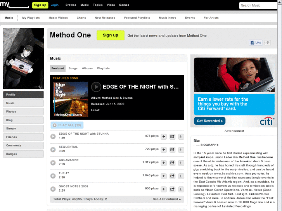Share EDGE OF THE NIGHT with STUNNA
Screen dimensions: 282x211
tap(172, 137)
